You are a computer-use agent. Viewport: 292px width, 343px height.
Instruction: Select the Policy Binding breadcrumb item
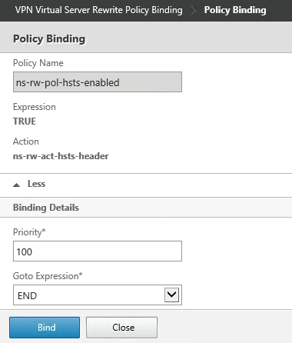tap(235, 10)
